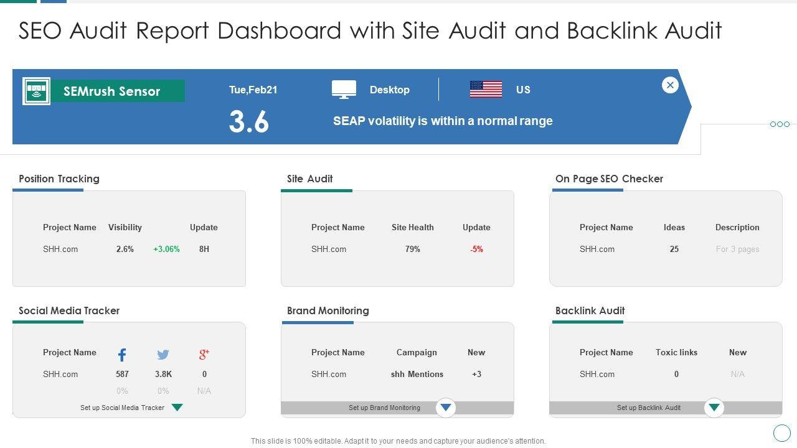Click the three-circle indicator at right edge
Screen dimensions: 797x448
point(780,124)
